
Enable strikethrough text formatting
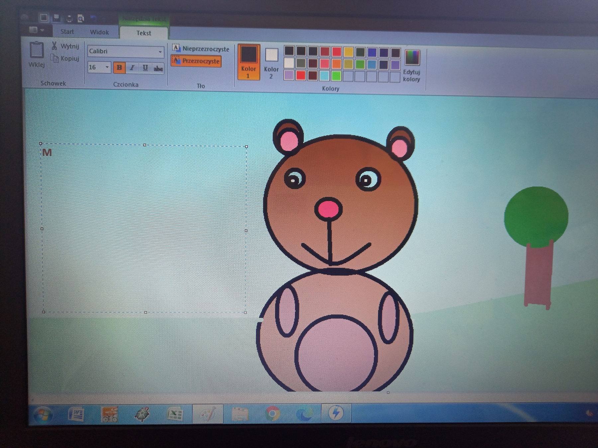(158, 68)
